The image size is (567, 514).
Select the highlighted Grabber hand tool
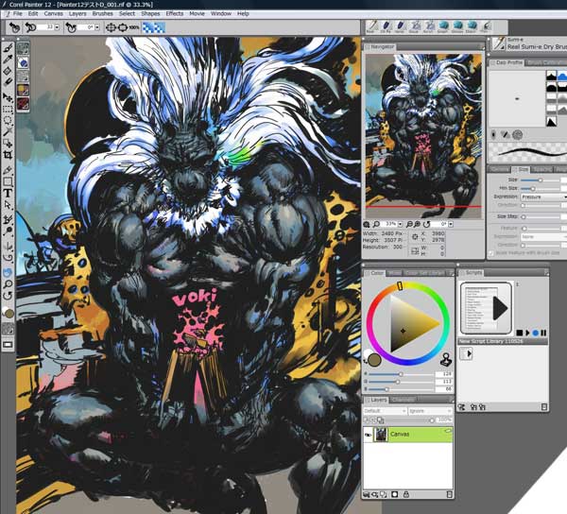[x=8, y=272]
